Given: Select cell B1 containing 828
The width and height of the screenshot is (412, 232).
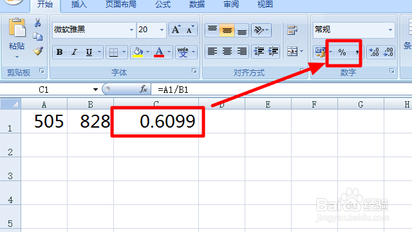Looking at the screenshot, I should click(90, 121).
